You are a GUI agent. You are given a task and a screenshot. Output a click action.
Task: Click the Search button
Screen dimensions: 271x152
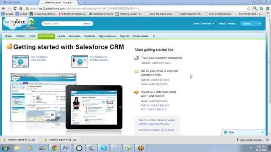[87, 24]
